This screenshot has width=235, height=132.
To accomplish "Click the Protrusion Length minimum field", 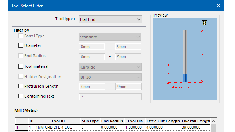I will coord(92,87).
